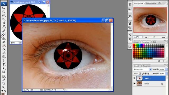Reset default foreground and background colors
This screenshot has height=95, width=169.
(2, 91)
